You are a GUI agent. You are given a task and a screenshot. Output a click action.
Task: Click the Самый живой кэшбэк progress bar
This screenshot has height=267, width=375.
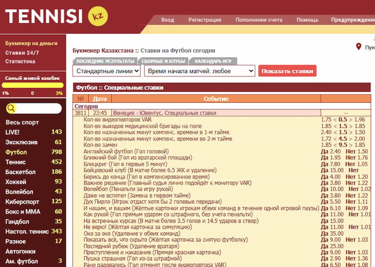32,85
